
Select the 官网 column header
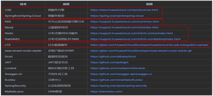149,4
